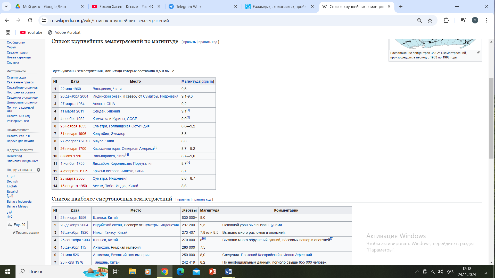This screenshot has width=495, height=278.
Task: Expand the tab search dropdown arrow
Action: coord(6,6)
